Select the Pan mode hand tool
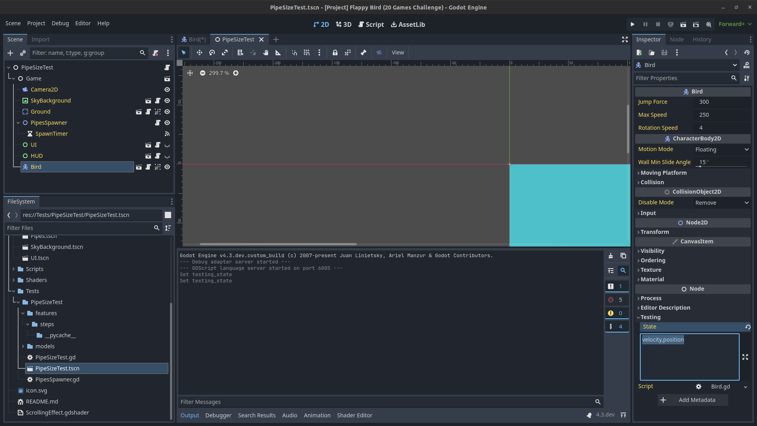 point(266,52)
